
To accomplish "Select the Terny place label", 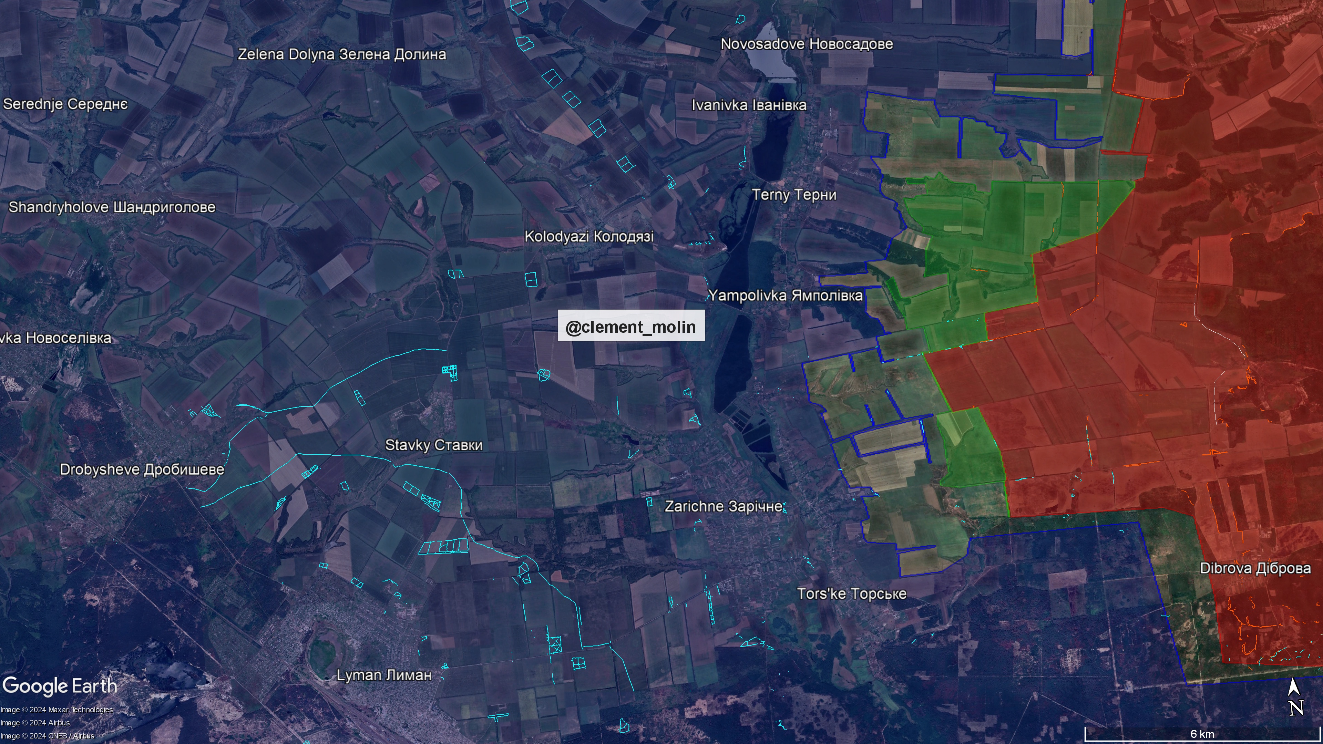I will click(x=794, y=195).
